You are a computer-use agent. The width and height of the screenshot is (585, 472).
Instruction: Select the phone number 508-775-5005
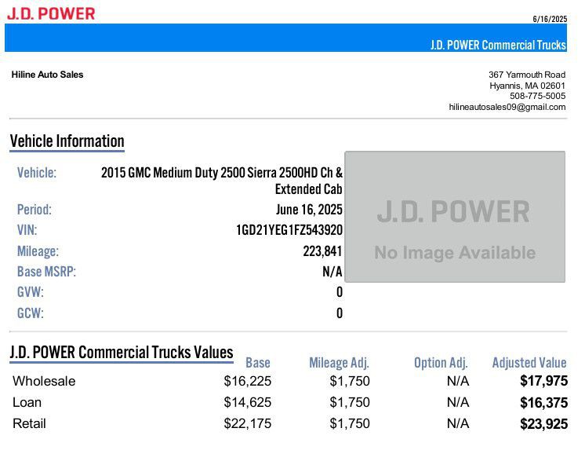tap(538, 96)
